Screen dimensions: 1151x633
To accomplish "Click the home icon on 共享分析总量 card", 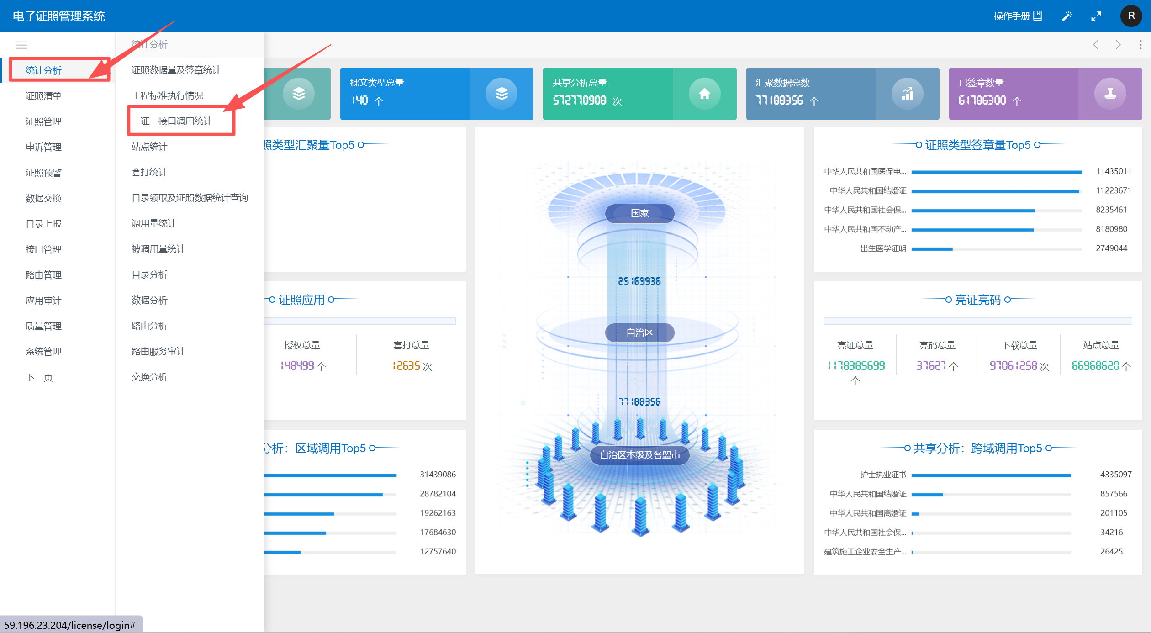I will coord(704,94).
